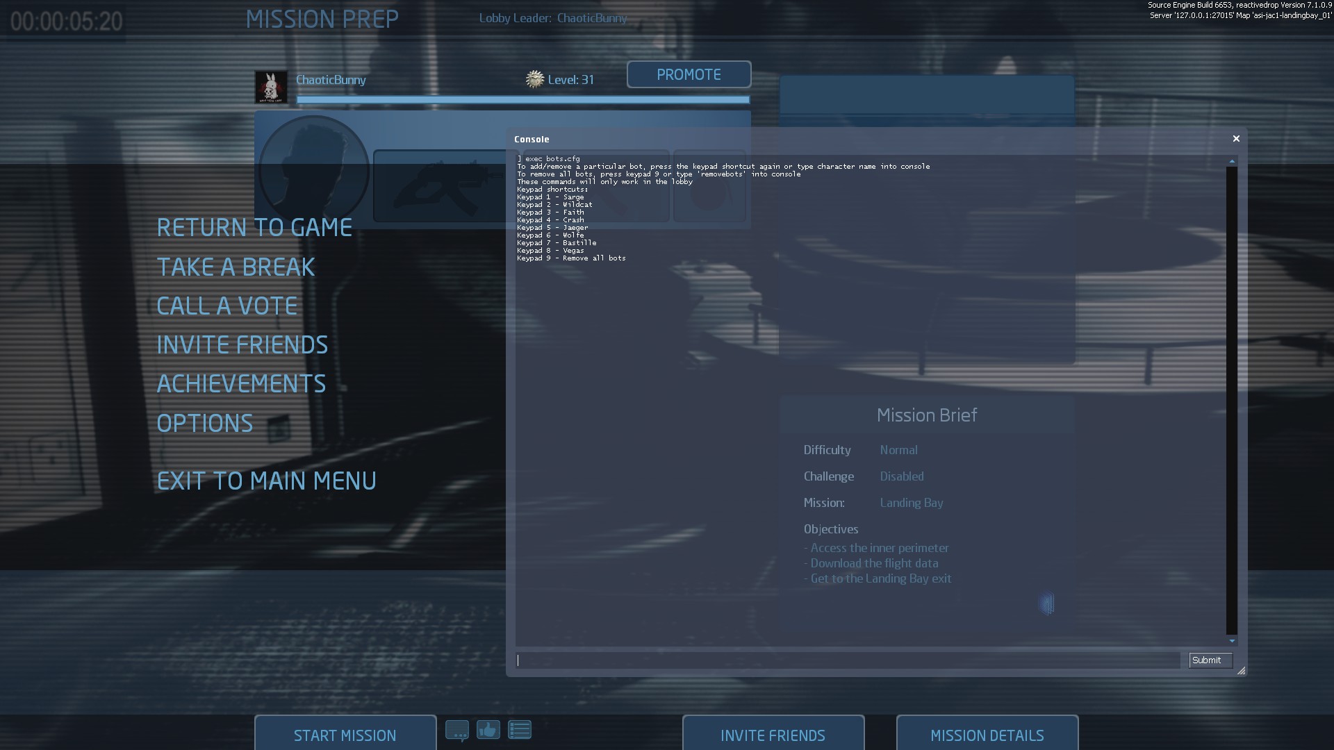
Task: Click the thumbs-up vote icon
Action: 488,730
